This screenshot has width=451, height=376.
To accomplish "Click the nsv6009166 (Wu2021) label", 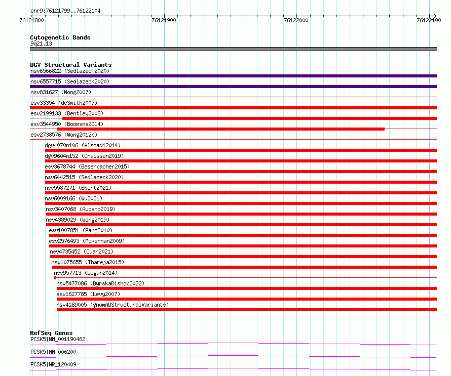I will click(x=73, y=198).
